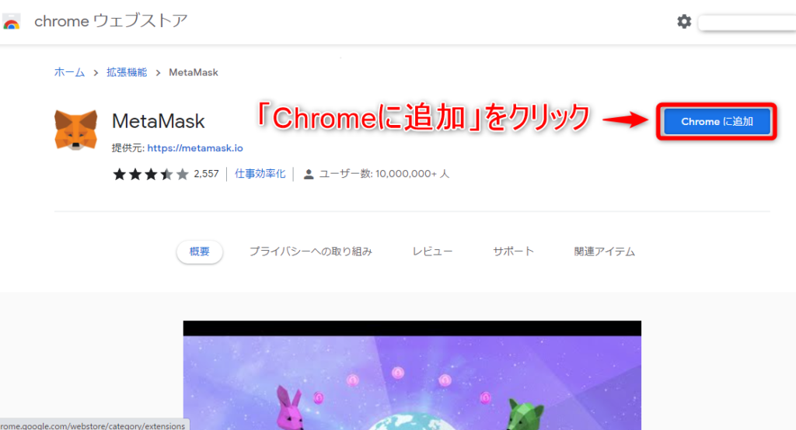
Task: Click the Chrome に追加 button
Action: coord(717,122)
